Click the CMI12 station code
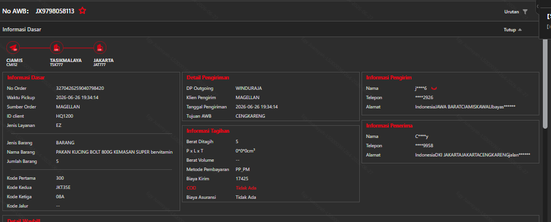Screen dimensions: 551x222 pos(12,64)
